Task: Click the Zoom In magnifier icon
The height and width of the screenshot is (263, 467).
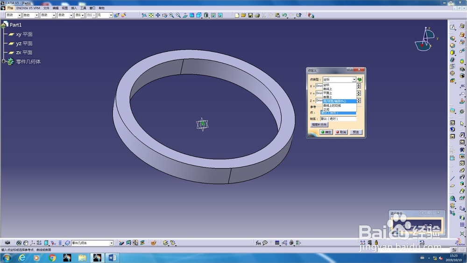Action: pyautogui.click(x=171, y=15)
